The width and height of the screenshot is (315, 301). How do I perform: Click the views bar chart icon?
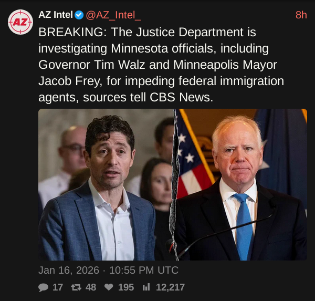coord(146,287)
